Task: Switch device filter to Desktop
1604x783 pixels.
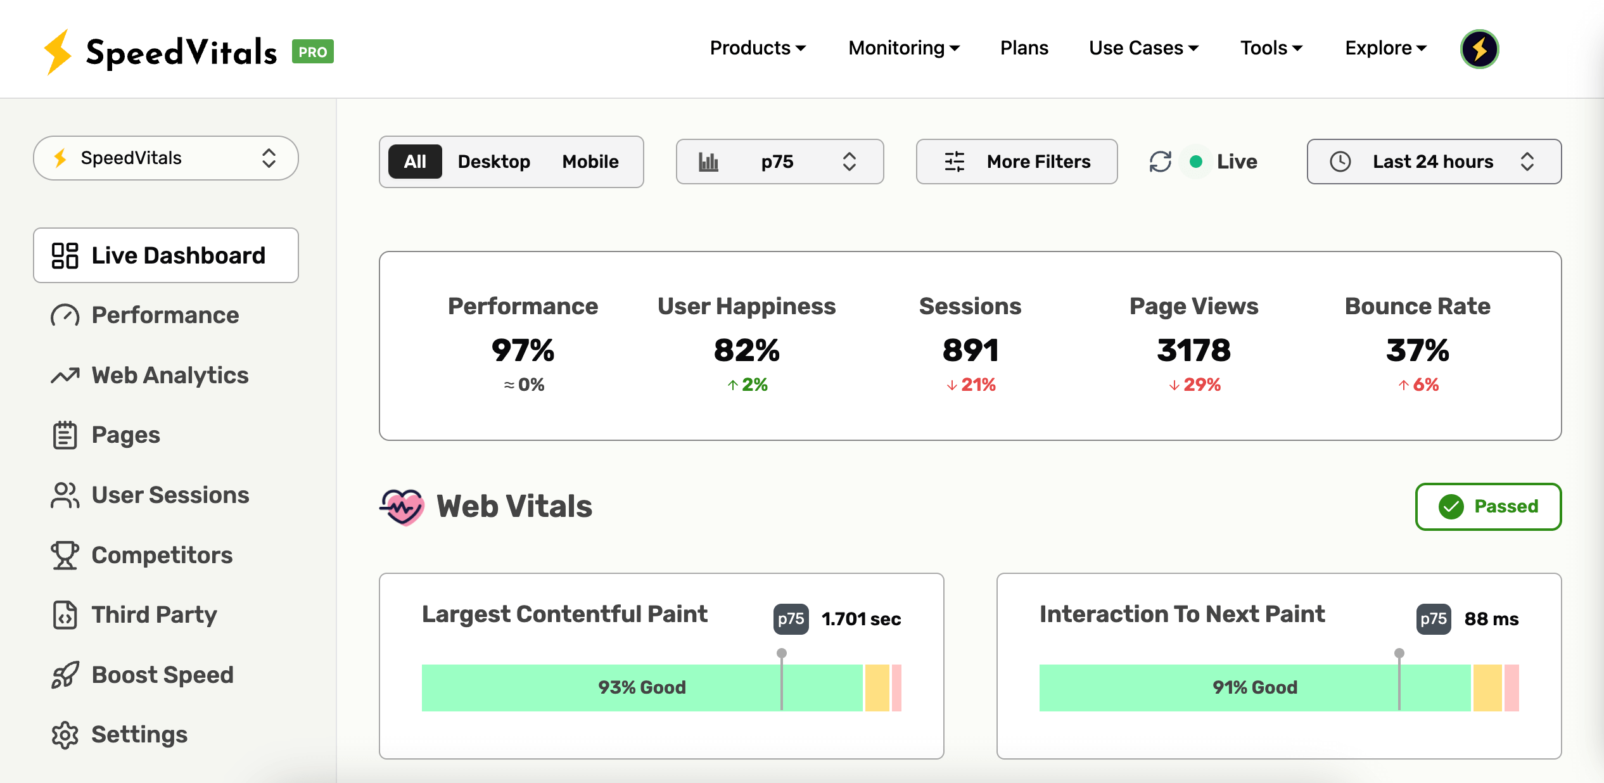Action: pos(494,162)
